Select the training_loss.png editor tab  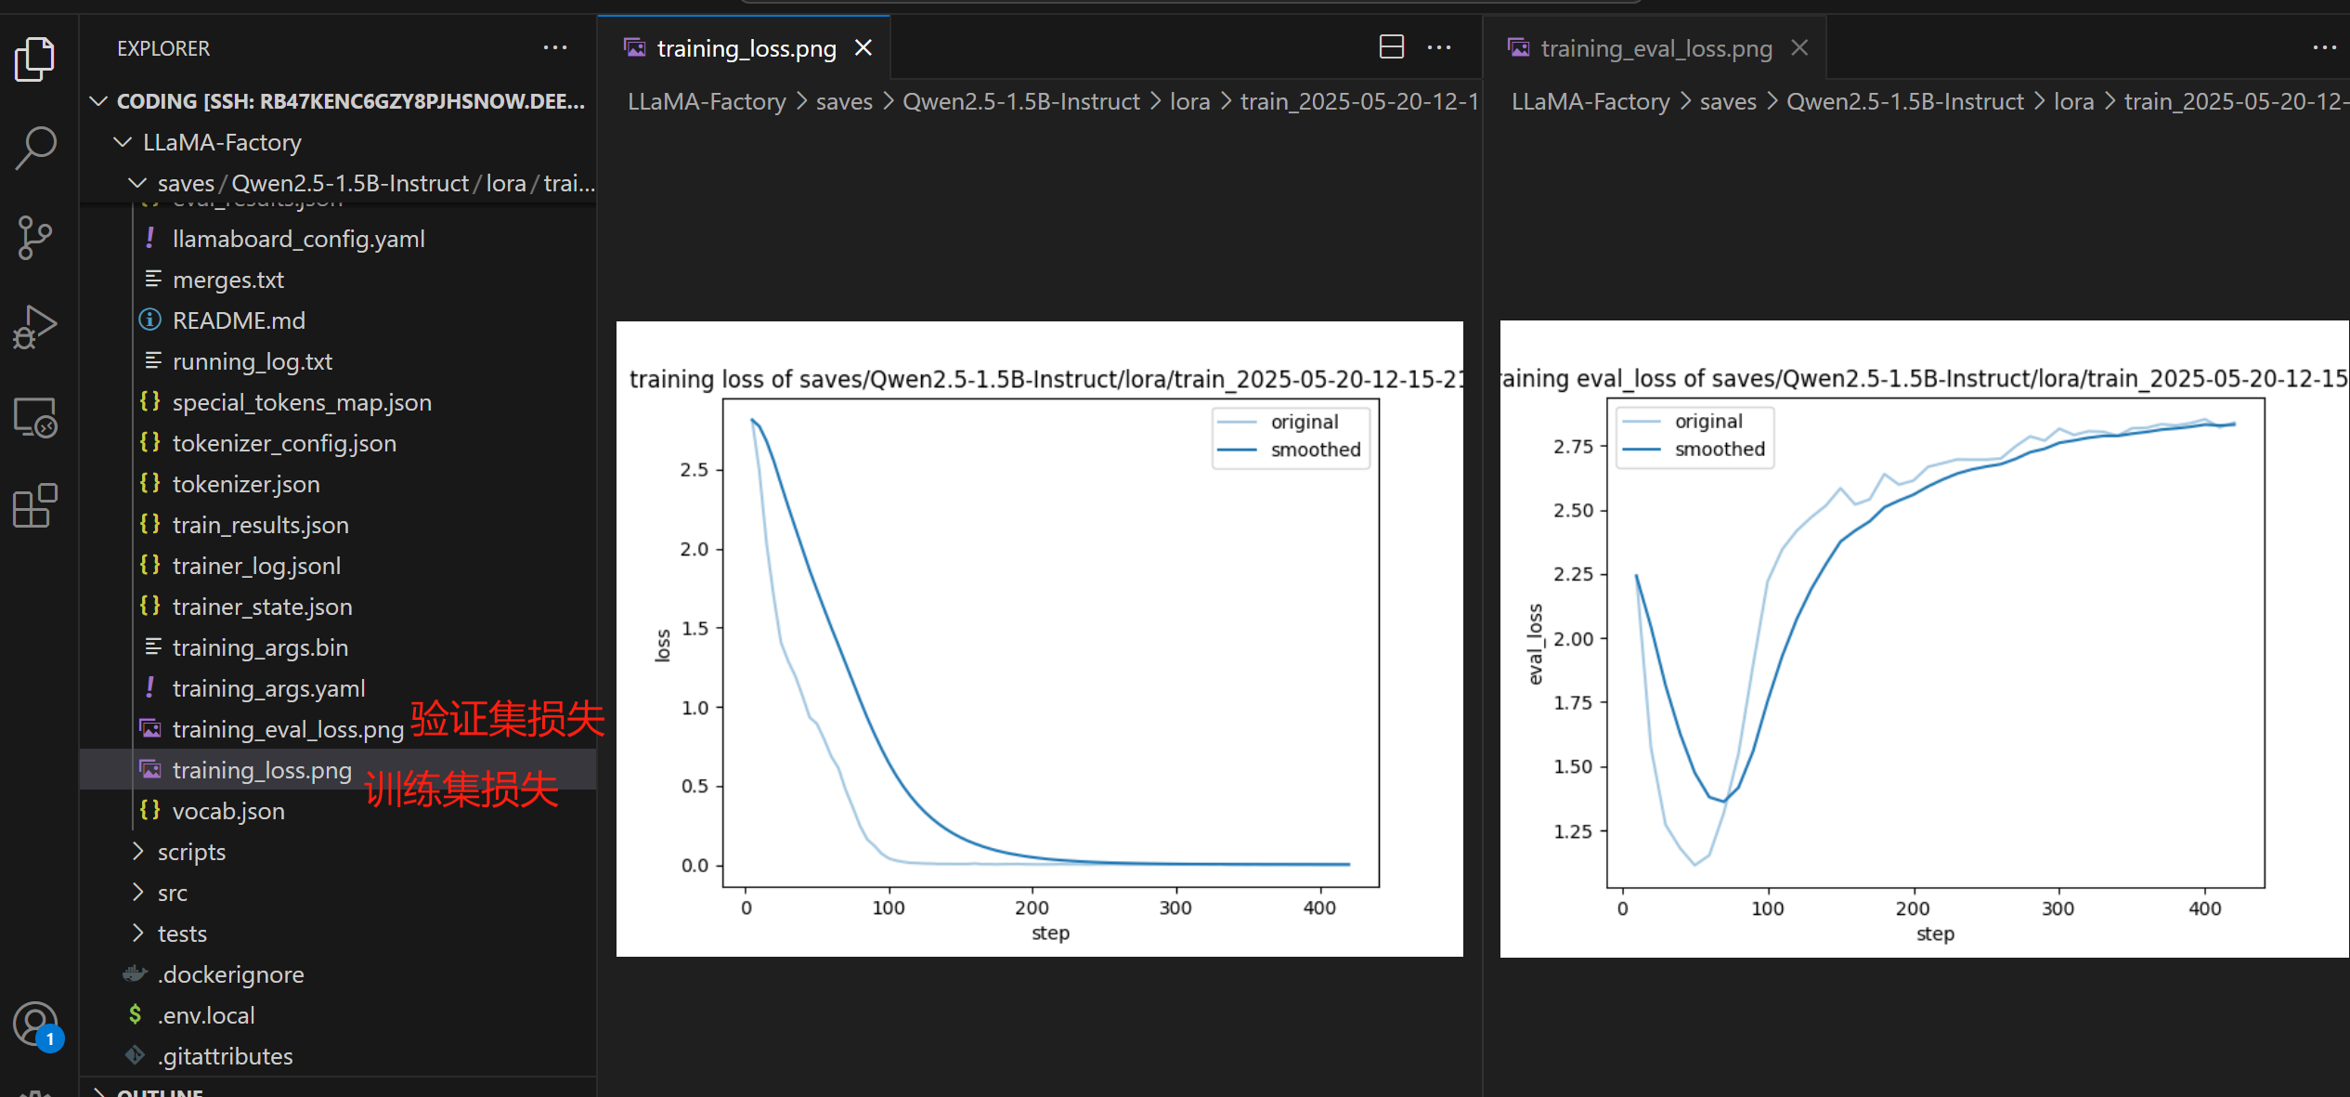pos(746,48)
